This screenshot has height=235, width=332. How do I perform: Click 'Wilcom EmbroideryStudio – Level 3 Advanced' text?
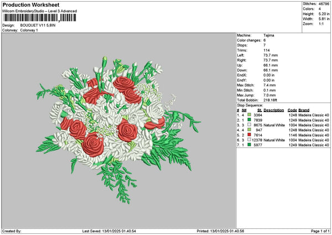40,11
